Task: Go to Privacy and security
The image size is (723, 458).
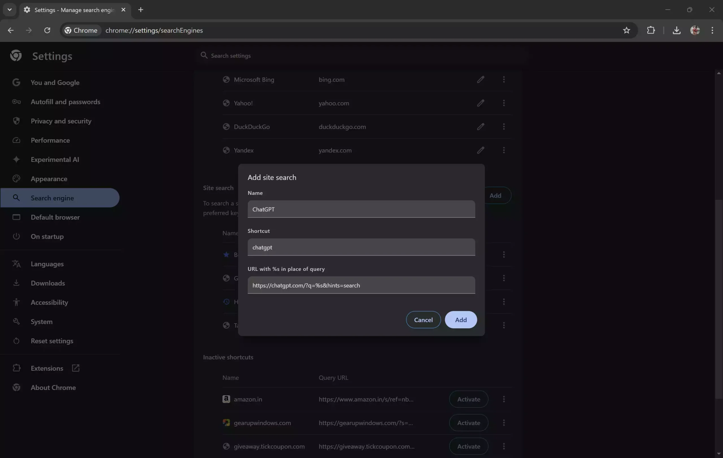Action: pyautogui.click(x=60, y=121)
